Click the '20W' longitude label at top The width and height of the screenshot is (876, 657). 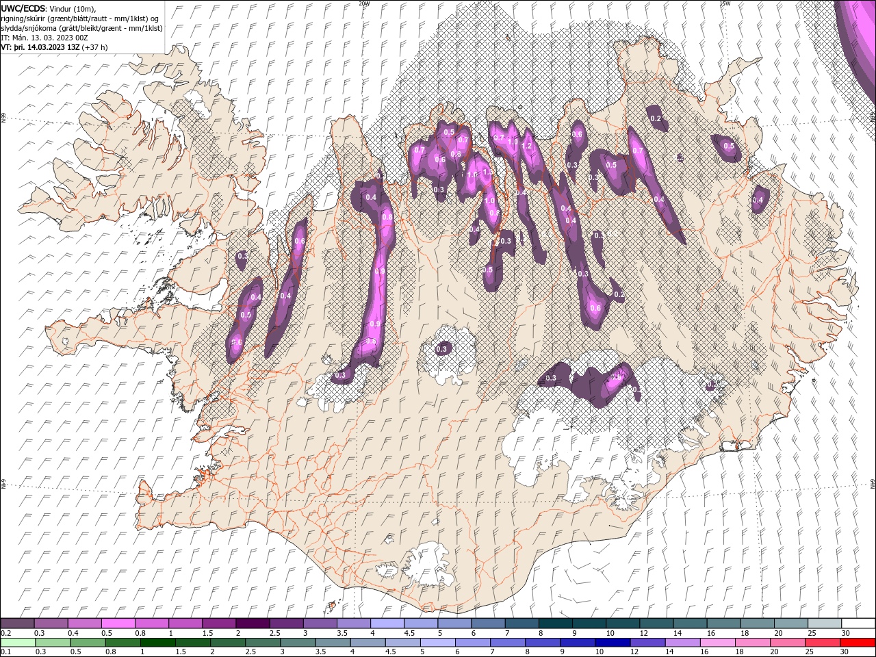[364, 3]
